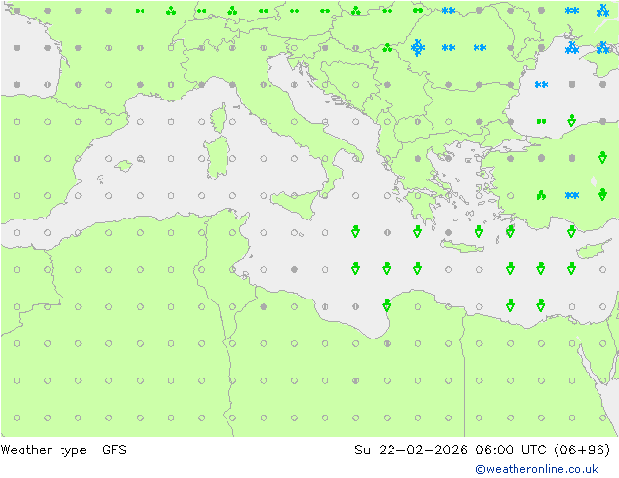Click Sicily island on the map
This screenshot has height=478, width=619.
pyautogui.click(x=295, y=204)
